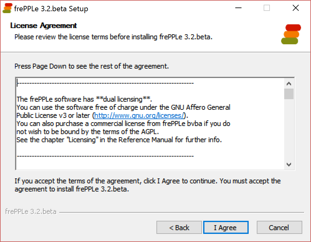Click the license scrollbar thumb
Image resolution: width=311 pixels, height=242 pixels.
289,94
